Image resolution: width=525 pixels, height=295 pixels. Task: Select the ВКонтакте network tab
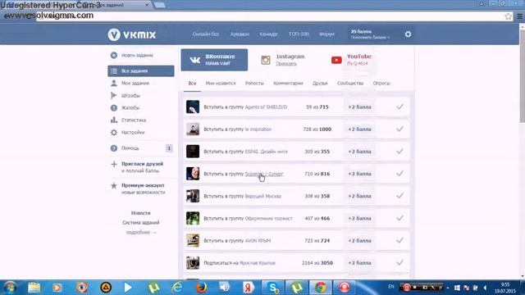(x=214, y=60)
